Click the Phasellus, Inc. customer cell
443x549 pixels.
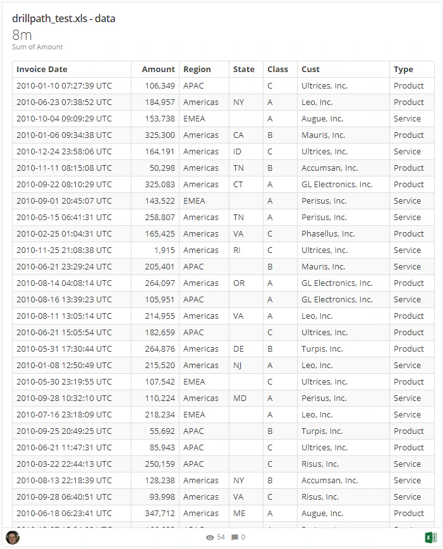tap(328, 234)
